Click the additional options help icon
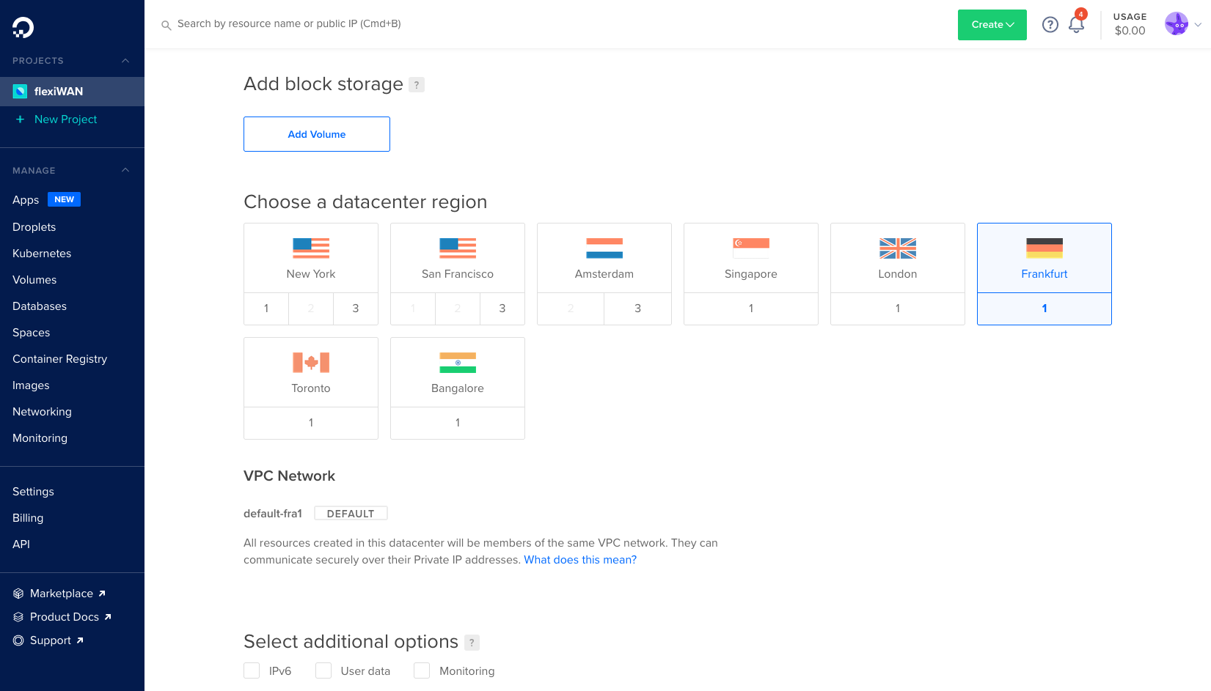The width and height of the screenshot is (1211, 691). (x=472, y=643)
